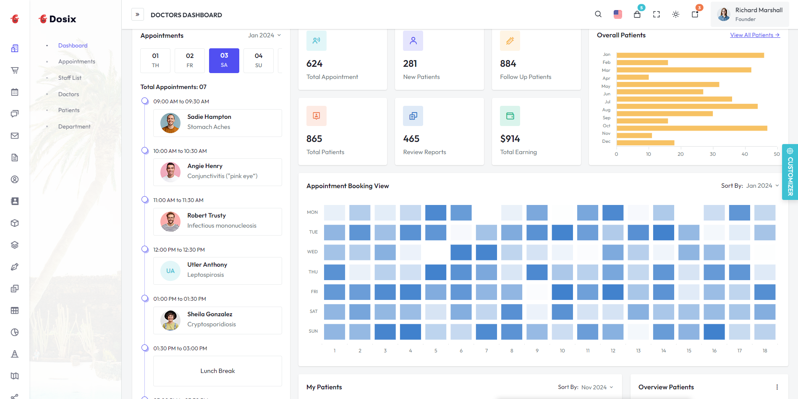Select date tab 02 FR

[190, 60]
